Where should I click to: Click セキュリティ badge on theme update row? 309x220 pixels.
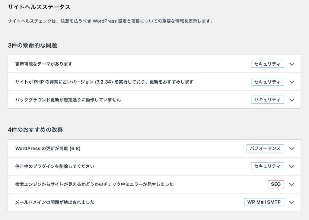(267, 64)
